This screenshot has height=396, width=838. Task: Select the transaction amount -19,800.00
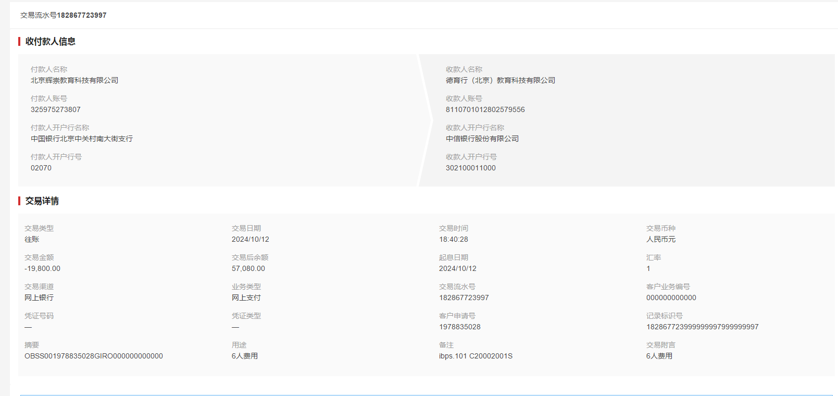42,268
